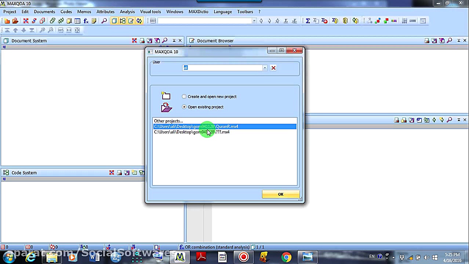Toggle the Document Browser window button

(131, 21)
